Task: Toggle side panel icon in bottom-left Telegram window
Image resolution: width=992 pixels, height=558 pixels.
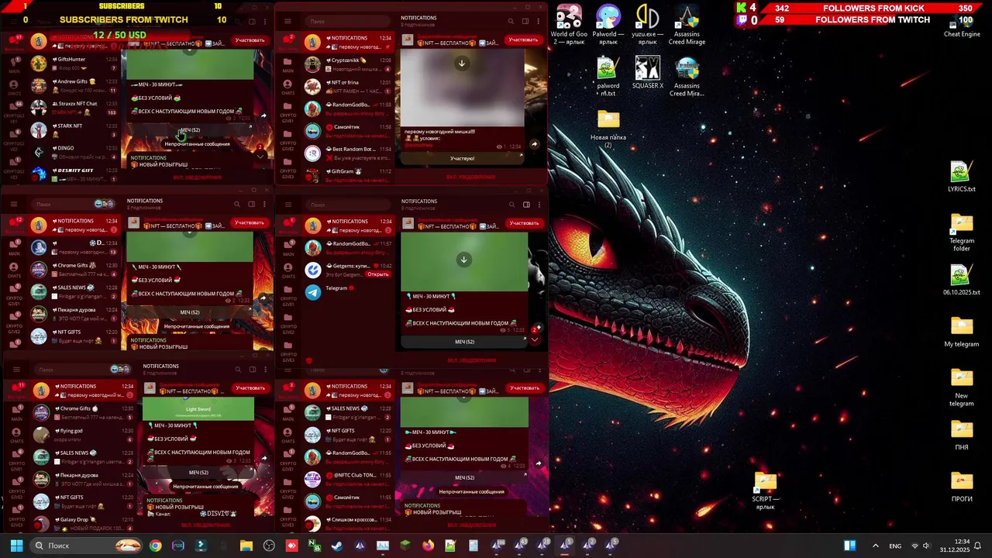Action: (x=252, y=370)
